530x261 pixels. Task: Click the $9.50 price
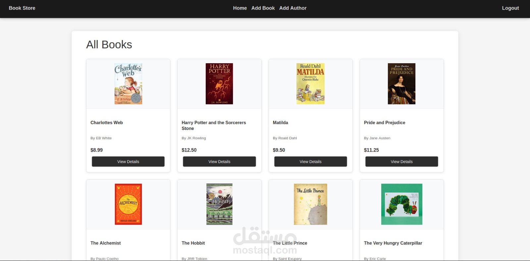tap(279, 150)
